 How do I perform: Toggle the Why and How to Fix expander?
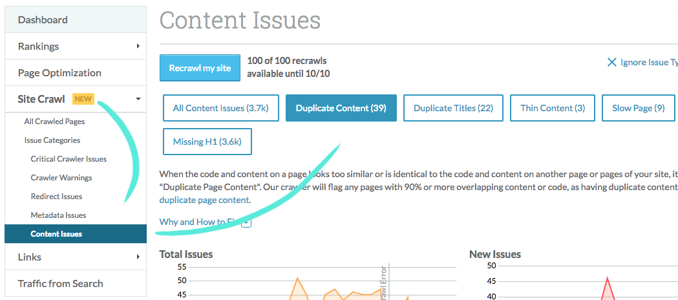246,222
